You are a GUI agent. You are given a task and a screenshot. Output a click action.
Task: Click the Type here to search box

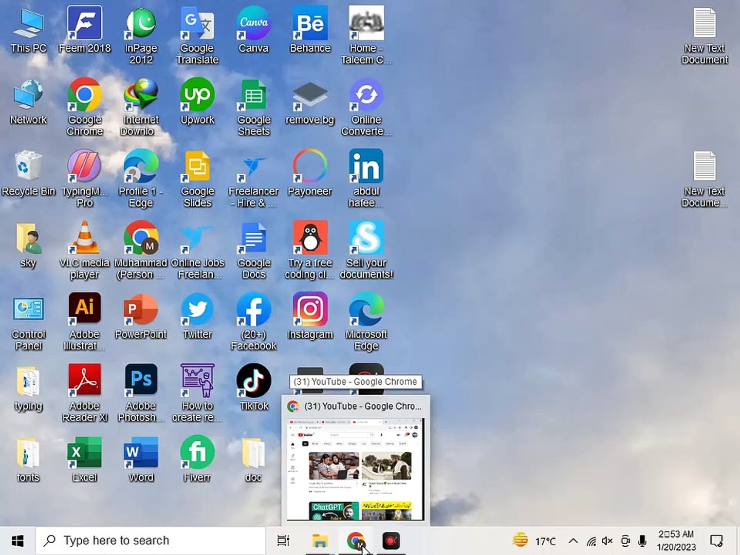coord(151,541)
